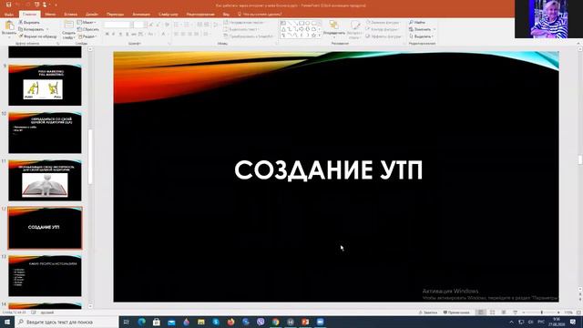Click the input language indicator РУС
583x328 pixels.
tap(541, 322)
